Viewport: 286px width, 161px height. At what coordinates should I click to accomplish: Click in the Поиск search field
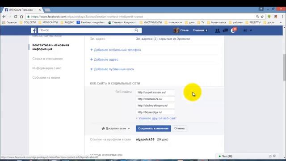[x=86, y=30]
